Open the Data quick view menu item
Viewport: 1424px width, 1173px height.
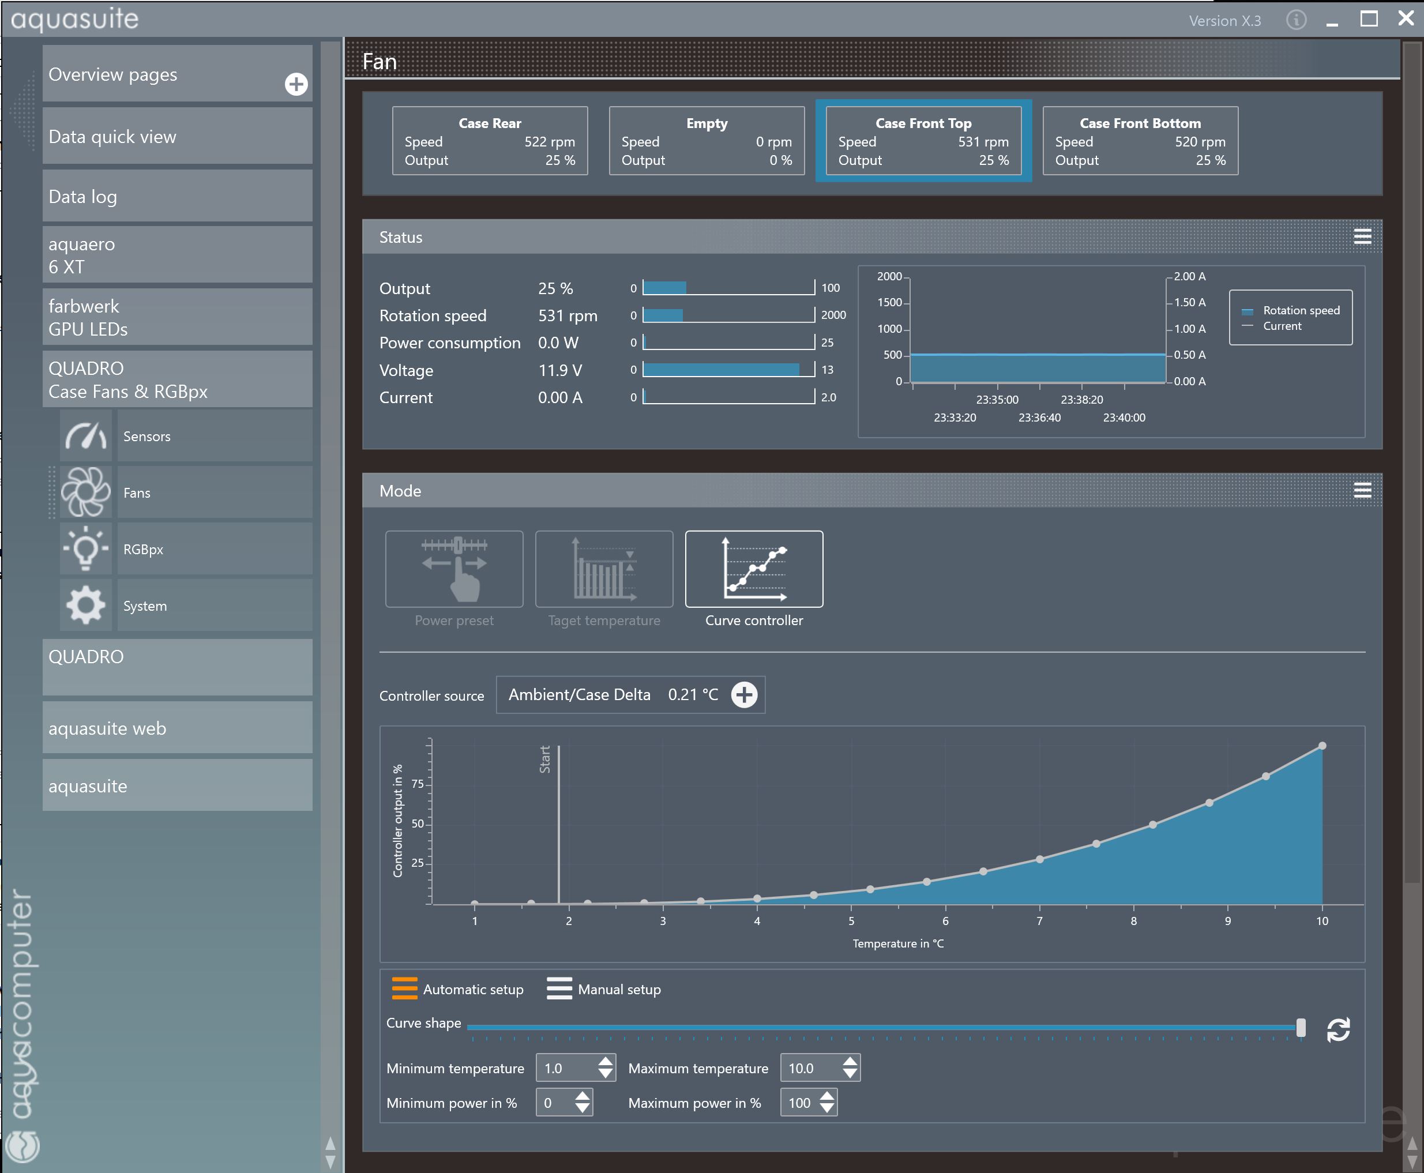click(x=177, y=137)
